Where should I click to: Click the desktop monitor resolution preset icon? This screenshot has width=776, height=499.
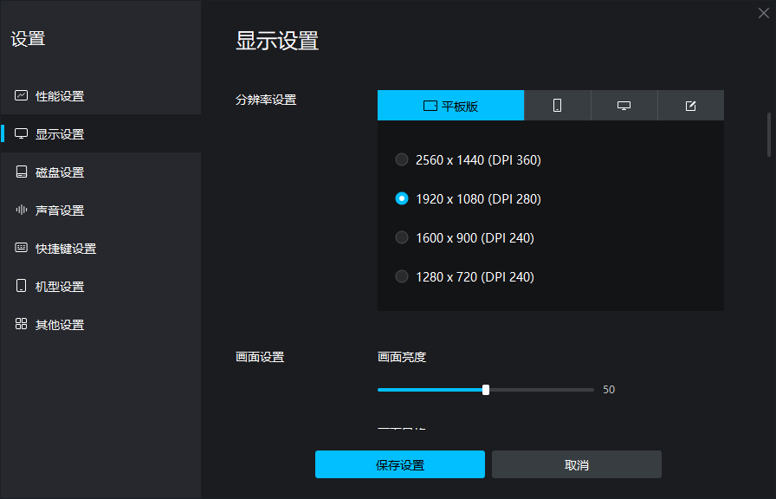coord(624,105)
